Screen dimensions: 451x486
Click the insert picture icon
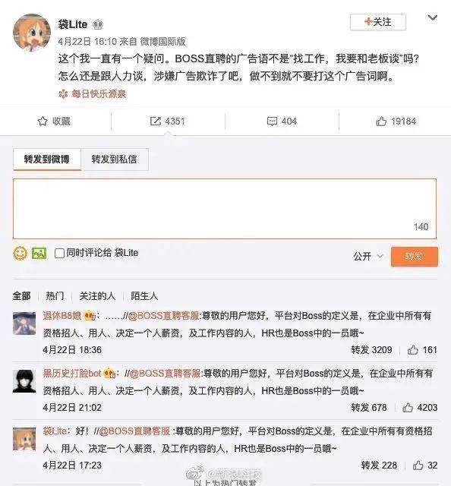point(39,253)
